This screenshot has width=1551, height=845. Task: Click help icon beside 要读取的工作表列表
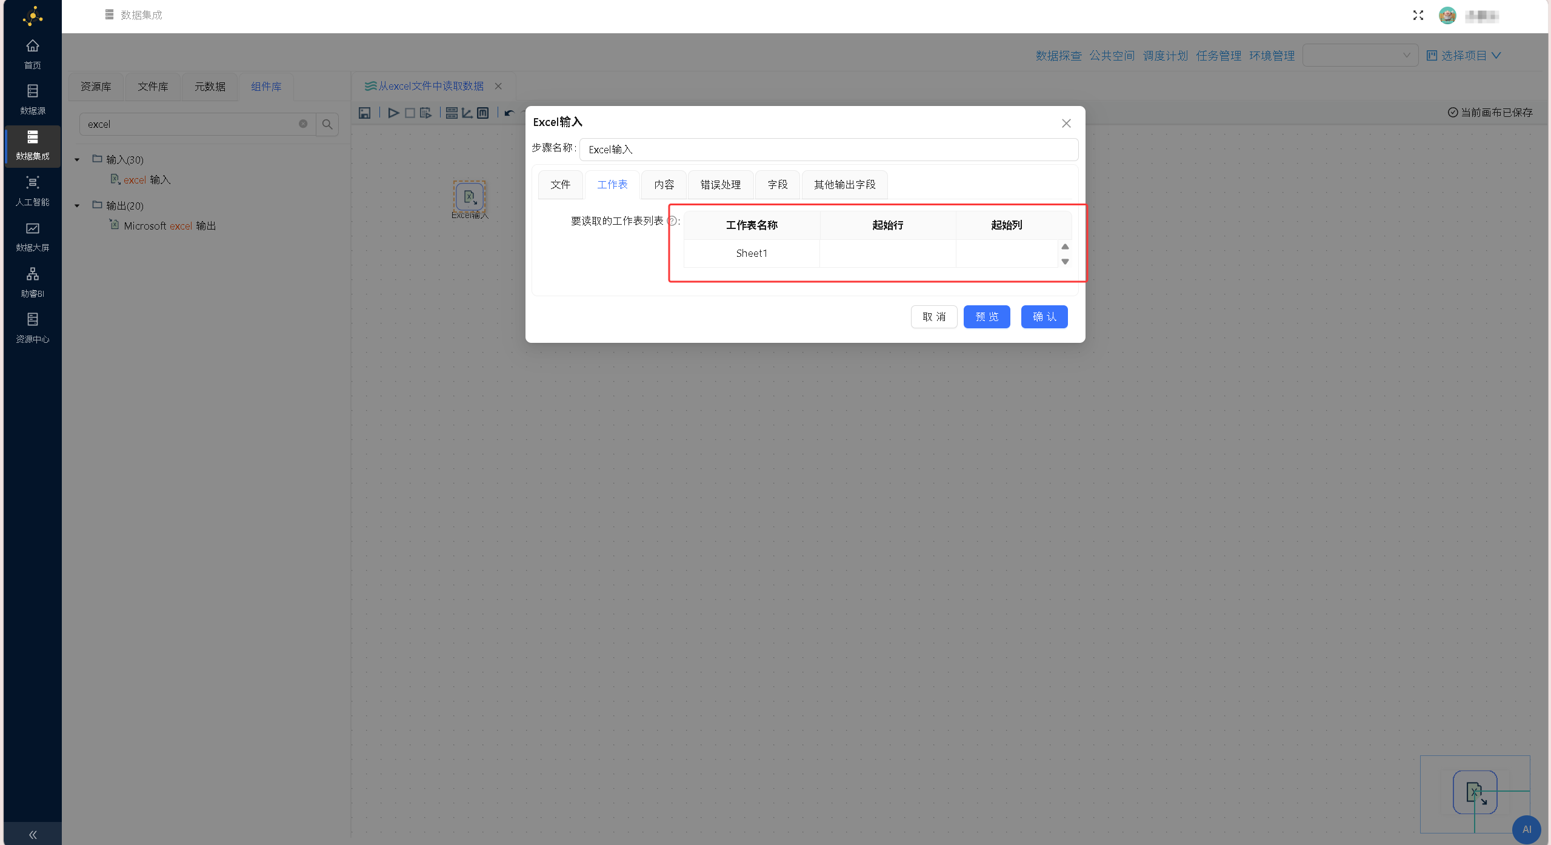tap(672, 221)
